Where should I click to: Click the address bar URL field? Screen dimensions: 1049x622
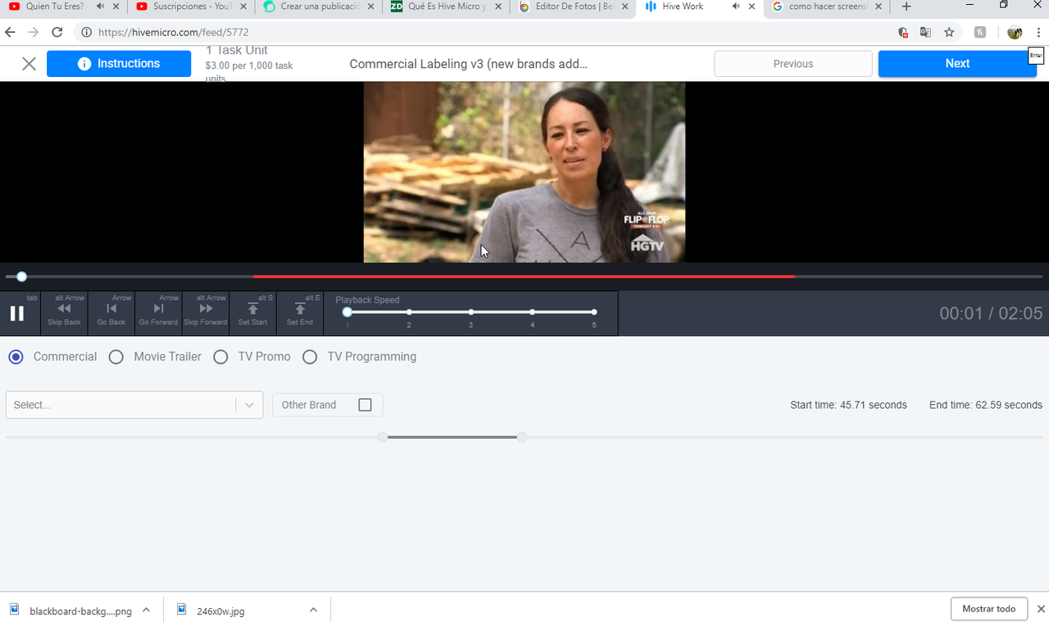(492, 33)
